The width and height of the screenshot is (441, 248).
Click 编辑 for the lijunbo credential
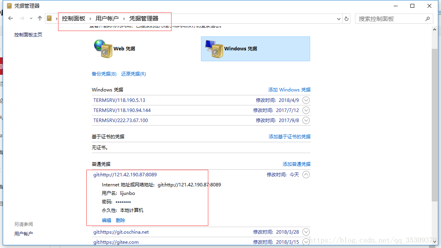pos(106,220)
